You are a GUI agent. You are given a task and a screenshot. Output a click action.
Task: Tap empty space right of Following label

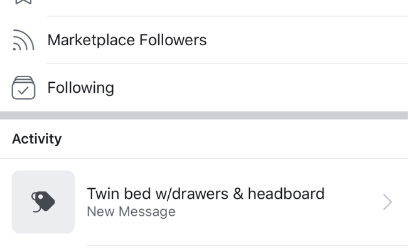coord(251,88)
